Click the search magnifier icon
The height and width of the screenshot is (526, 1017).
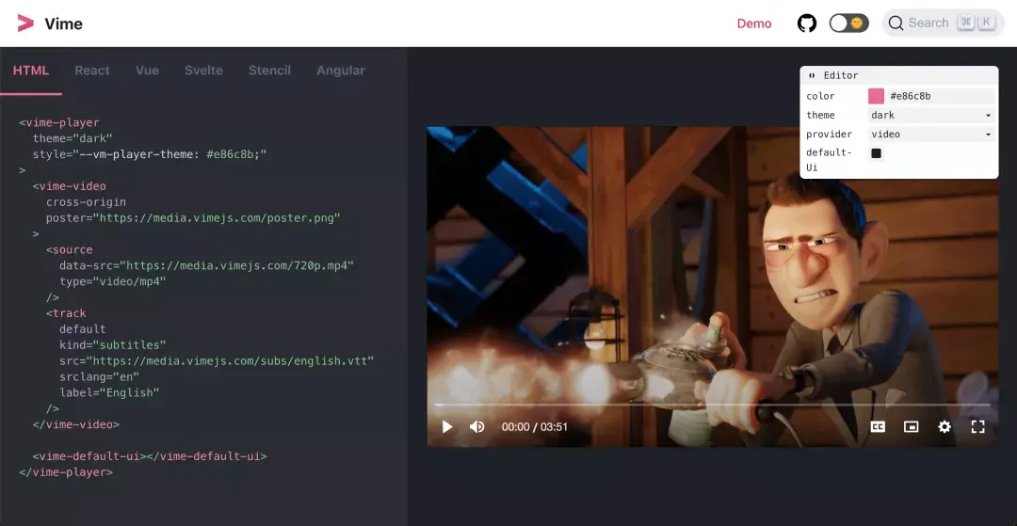point(896,24)
